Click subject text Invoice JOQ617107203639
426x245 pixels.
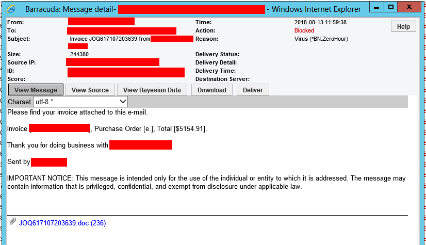[103, 39]
